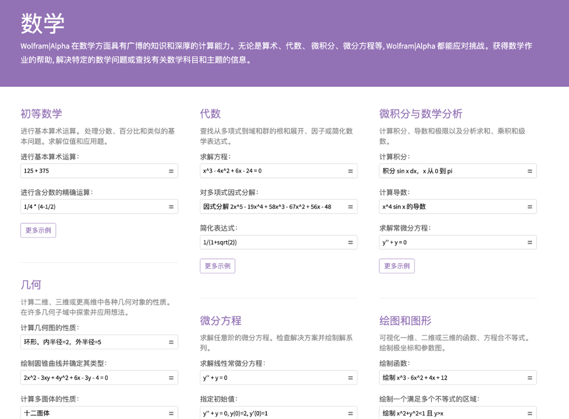Click equals icon for 十二面体 example

point(171,413)
